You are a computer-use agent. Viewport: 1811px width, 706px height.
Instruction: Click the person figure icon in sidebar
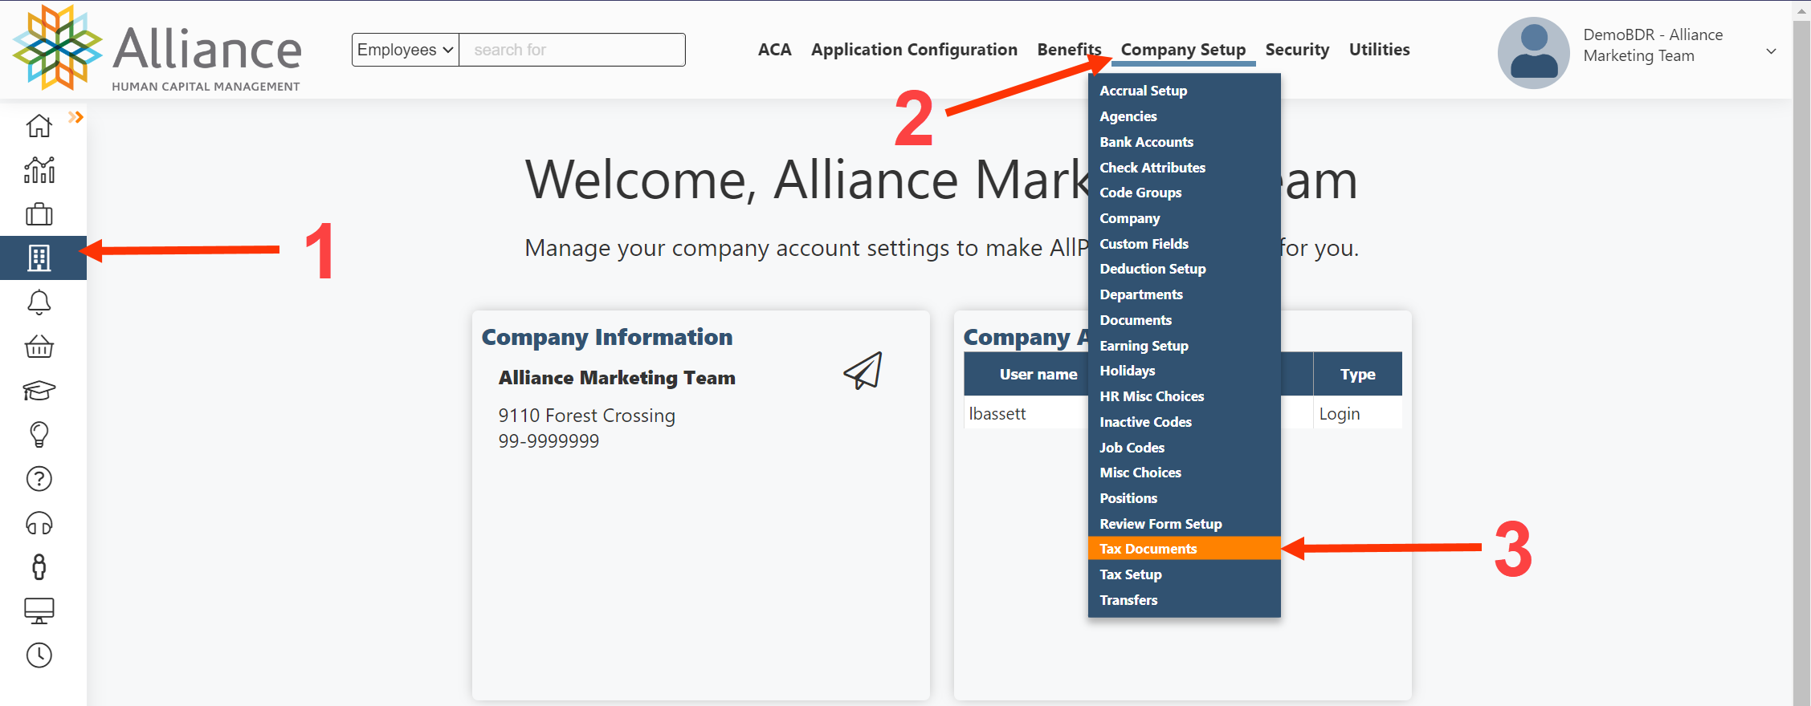(39, 567)
